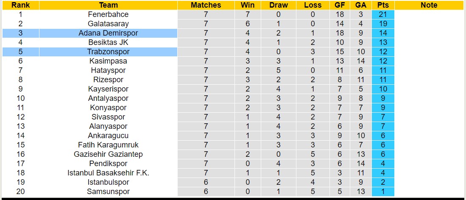Viewport: 466px width, 200px height.
Task: Click the Samsunspor team name
Action: (x=108, y=192)
